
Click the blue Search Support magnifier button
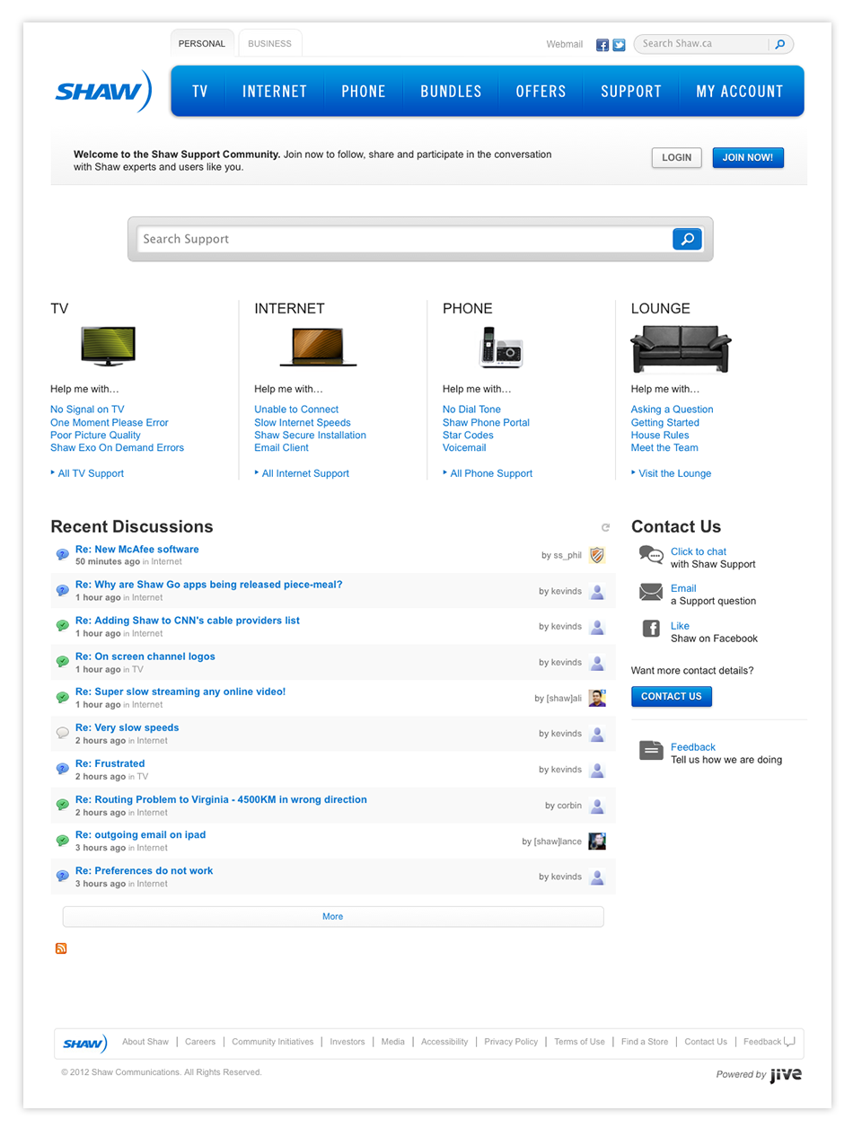[x=687, y=239]
